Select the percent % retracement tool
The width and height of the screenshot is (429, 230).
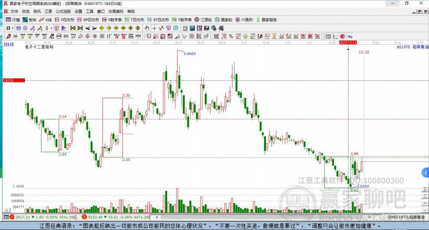tap(231, 36)
